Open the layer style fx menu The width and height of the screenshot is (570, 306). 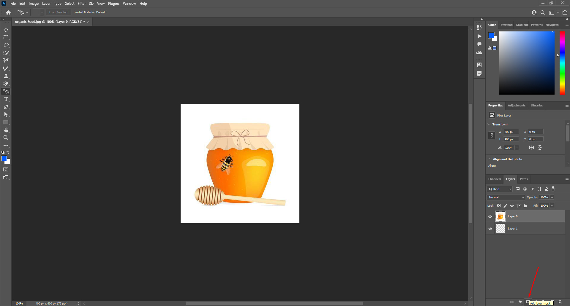pos(520,302)
